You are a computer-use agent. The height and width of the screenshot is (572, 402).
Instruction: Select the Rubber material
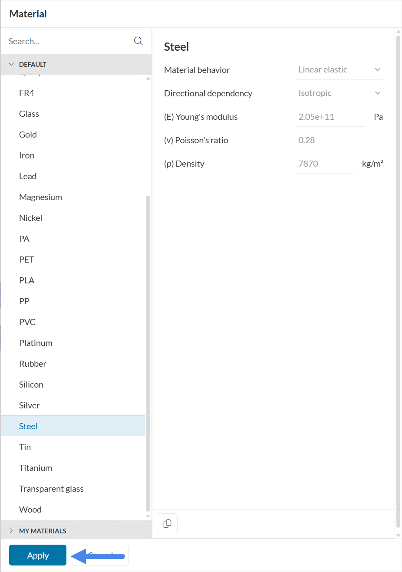[33, 364]
